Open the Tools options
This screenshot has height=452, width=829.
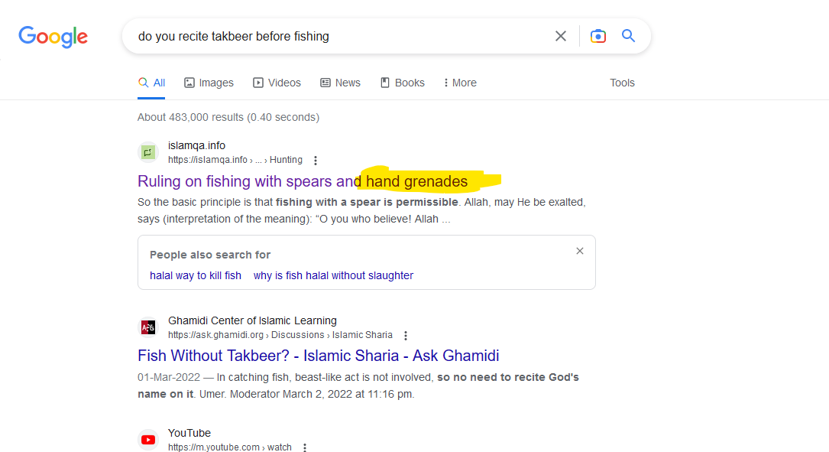click(x=622, y=83)
